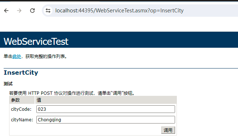Screen dimensions: 238x137
Task: Invoke the service with the 调用 button
Action: pyautogui.click(x=168, y=130)
